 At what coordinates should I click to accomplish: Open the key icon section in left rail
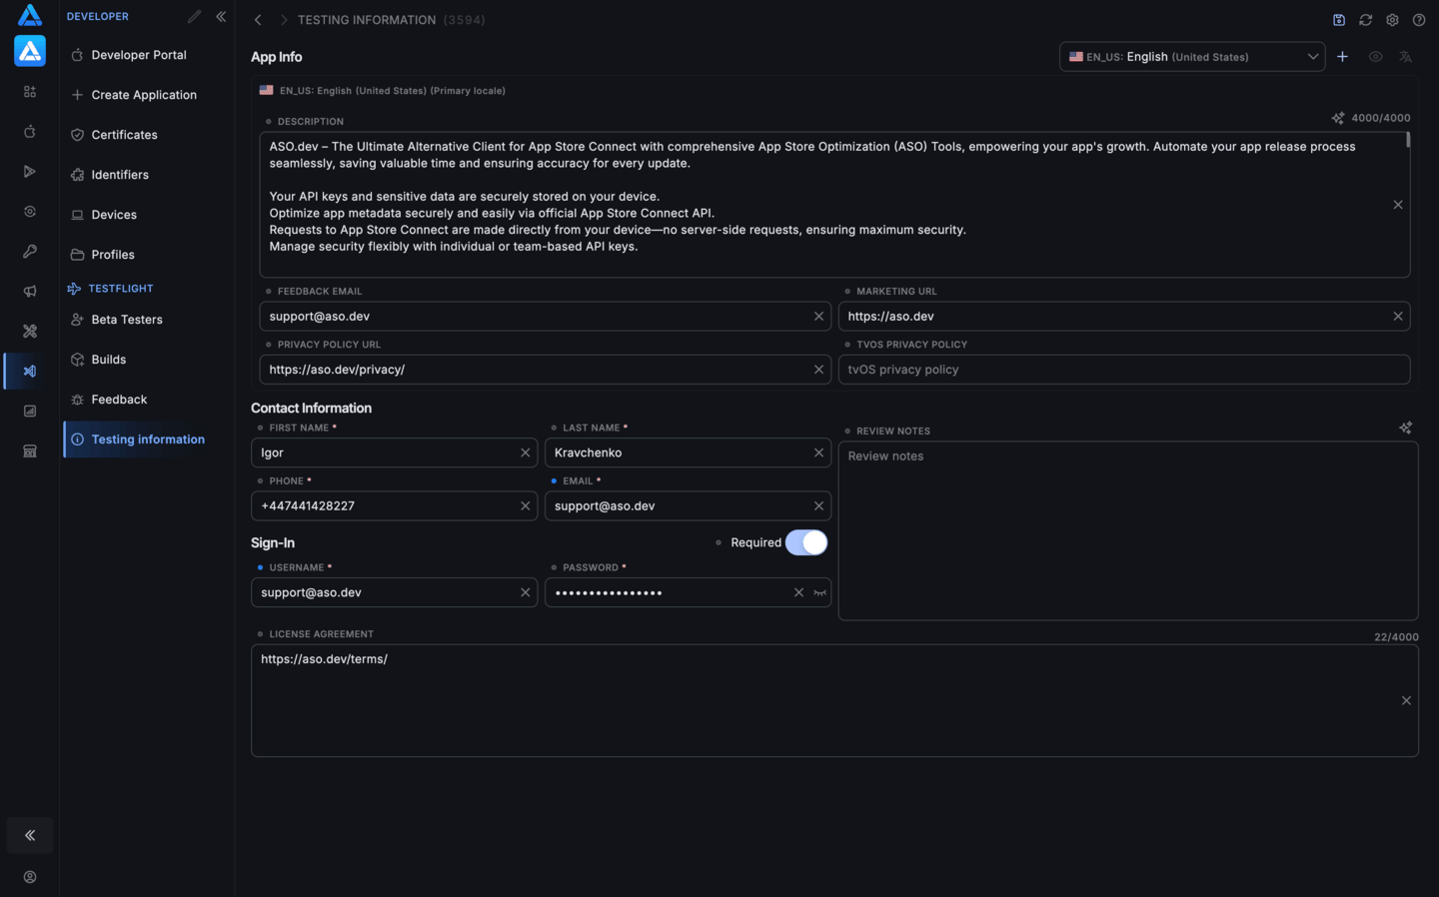point(30,252)
